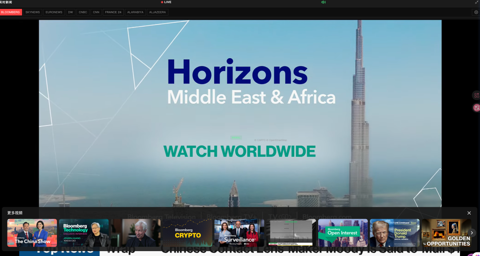The width and height of the screenshot is (480, 256).
Task: Click the pink translate side icon
Action: [x=476, y=108]
